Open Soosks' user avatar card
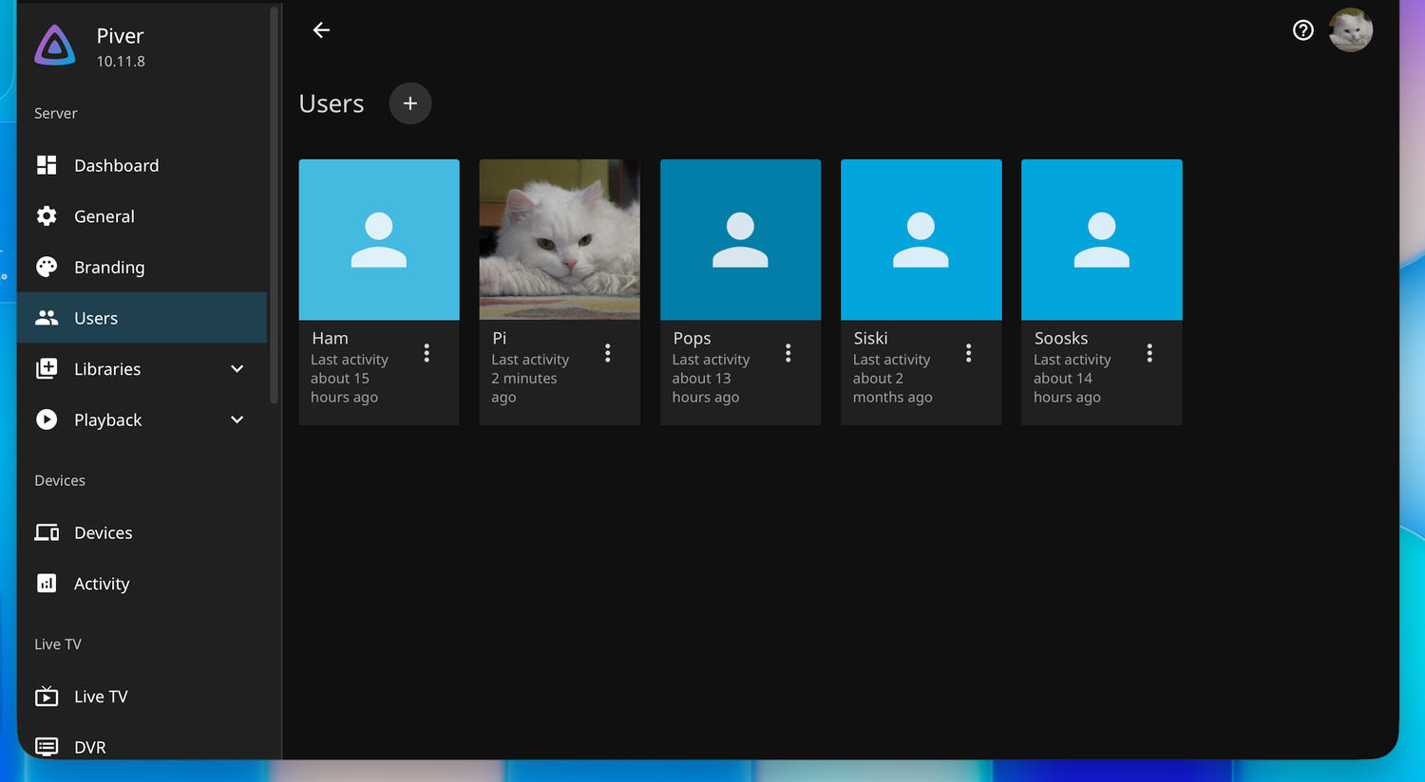This screenshot has height=782, width=1425. [1102, 239]
